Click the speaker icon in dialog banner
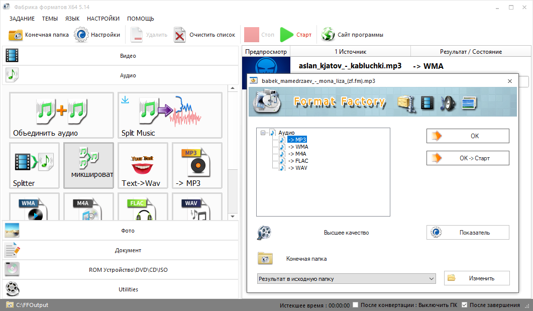 pyautogui.click(x=448, y=103)
